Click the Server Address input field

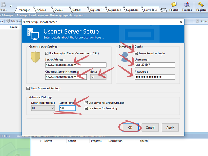[x=76, y=65]
